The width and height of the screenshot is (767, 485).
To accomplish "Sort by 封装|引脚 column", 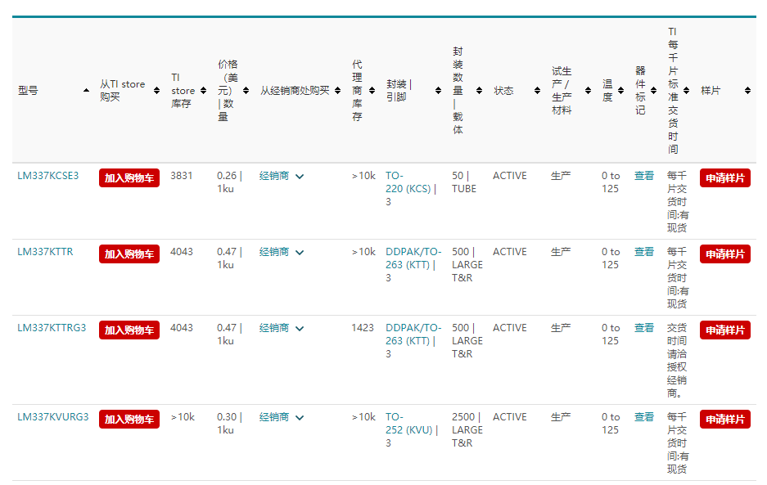I will 438,91.
